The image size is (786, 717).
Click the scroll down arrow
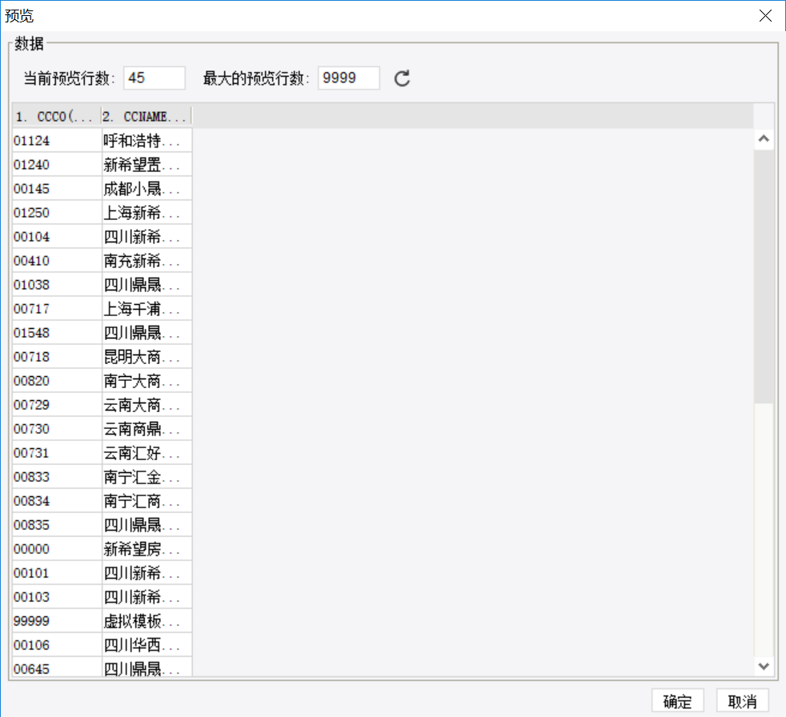point(764,666)
